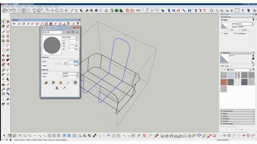This screenshot has width=257, height=144.
Task: Open the Draw menu
Action: pos(26,7)
